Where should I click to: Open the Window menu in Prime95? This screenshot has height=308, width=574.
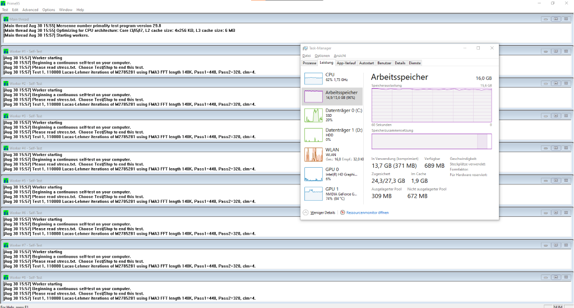pyautogui.click(x=66, y=10)
